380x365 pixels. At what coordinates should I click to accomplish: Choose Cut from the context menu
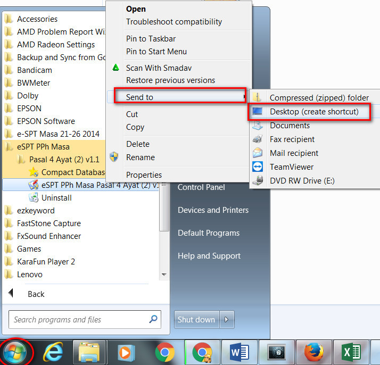coord(132,114)
